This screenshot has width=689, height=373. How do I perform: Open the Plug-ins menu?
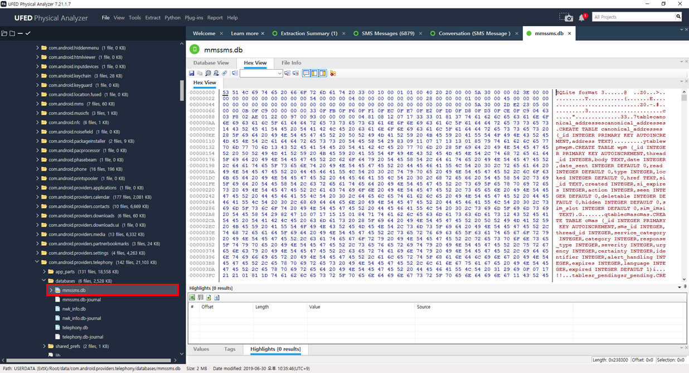coord(194,18)
